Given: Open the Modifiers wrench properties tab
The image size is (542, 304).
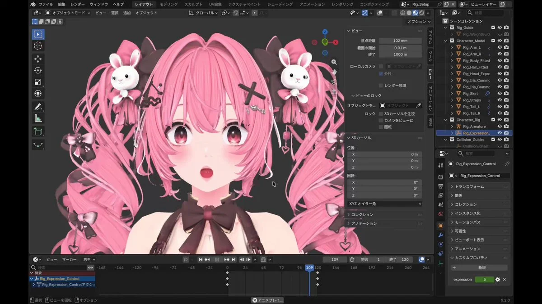Looking at the screenshot, I should pos(441,235).
